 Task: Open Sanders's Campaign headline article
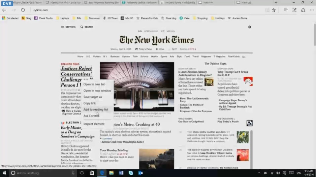(x=78, y=132)
